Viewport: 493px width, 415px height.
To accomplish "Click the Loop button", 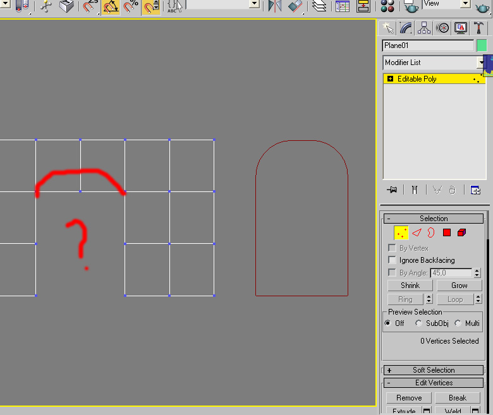I will click(455, 299).
